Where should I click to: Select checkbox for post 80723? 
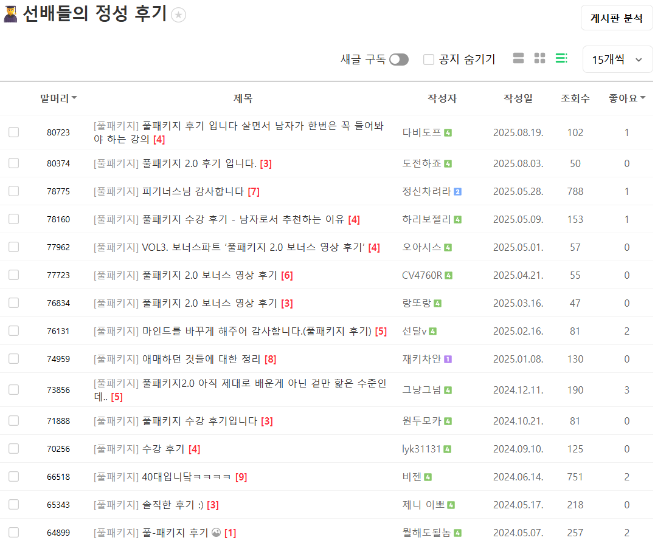coord(13,132)
